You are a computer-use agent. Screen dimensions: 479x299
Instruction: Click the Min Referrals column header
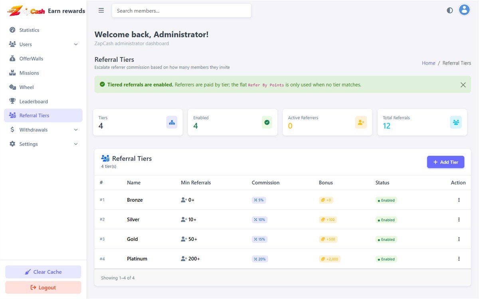click(196, 183)
